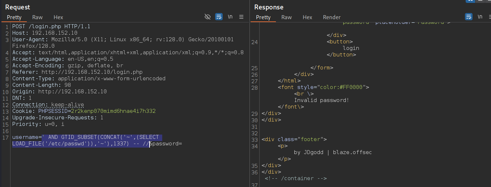491x187 pixels.
Task: Click the <!-- /container --> comment
Action: 295,178
